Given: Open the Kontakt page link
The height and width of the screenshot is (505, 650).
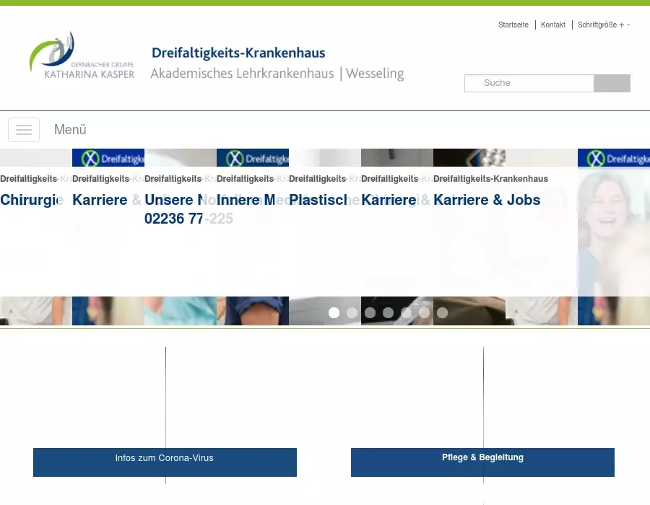Looking at the screenshot, I should point(553,25).
